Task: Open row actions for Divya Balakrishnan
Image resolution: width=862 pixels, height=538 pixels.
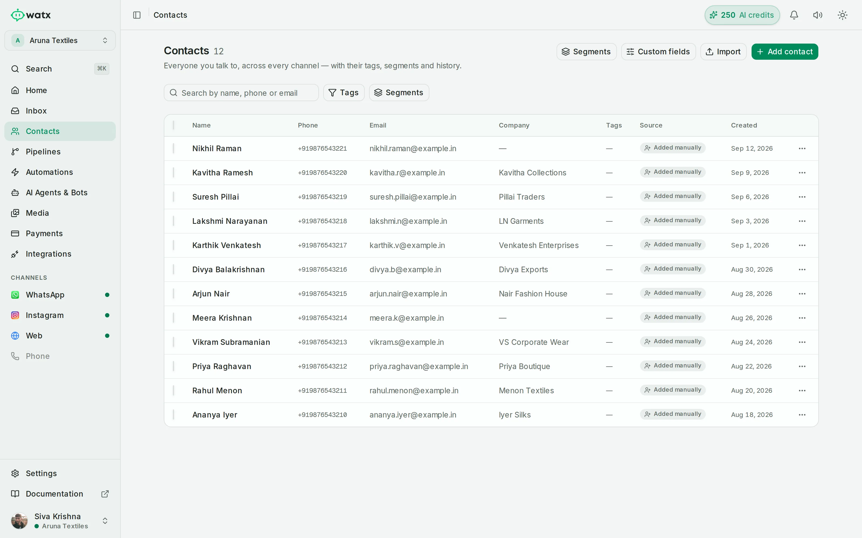Action: tap(802, 269)
